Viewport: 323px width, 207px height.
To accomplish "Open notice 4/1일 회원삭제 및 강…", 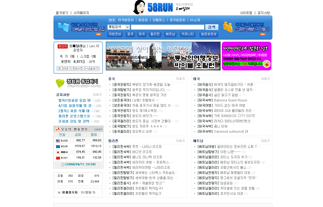I will pos(77,106).
